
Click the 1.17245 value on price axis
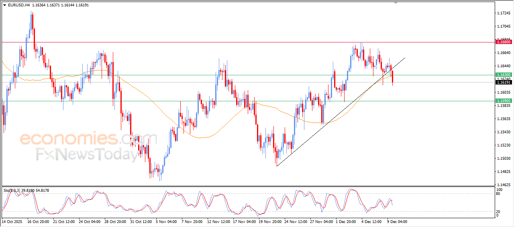point(504,13)
